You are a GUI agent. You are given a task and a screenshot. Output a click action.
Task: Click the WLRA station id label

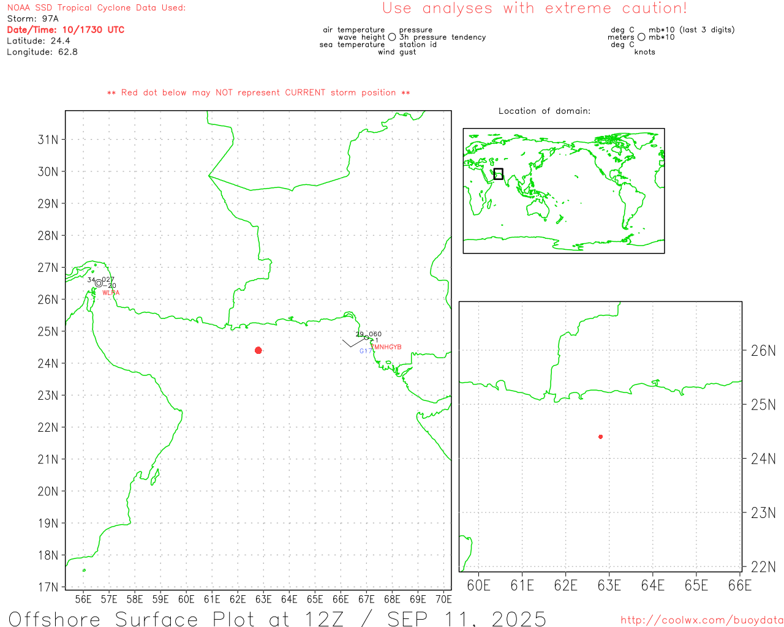click(x=111, y=293)
